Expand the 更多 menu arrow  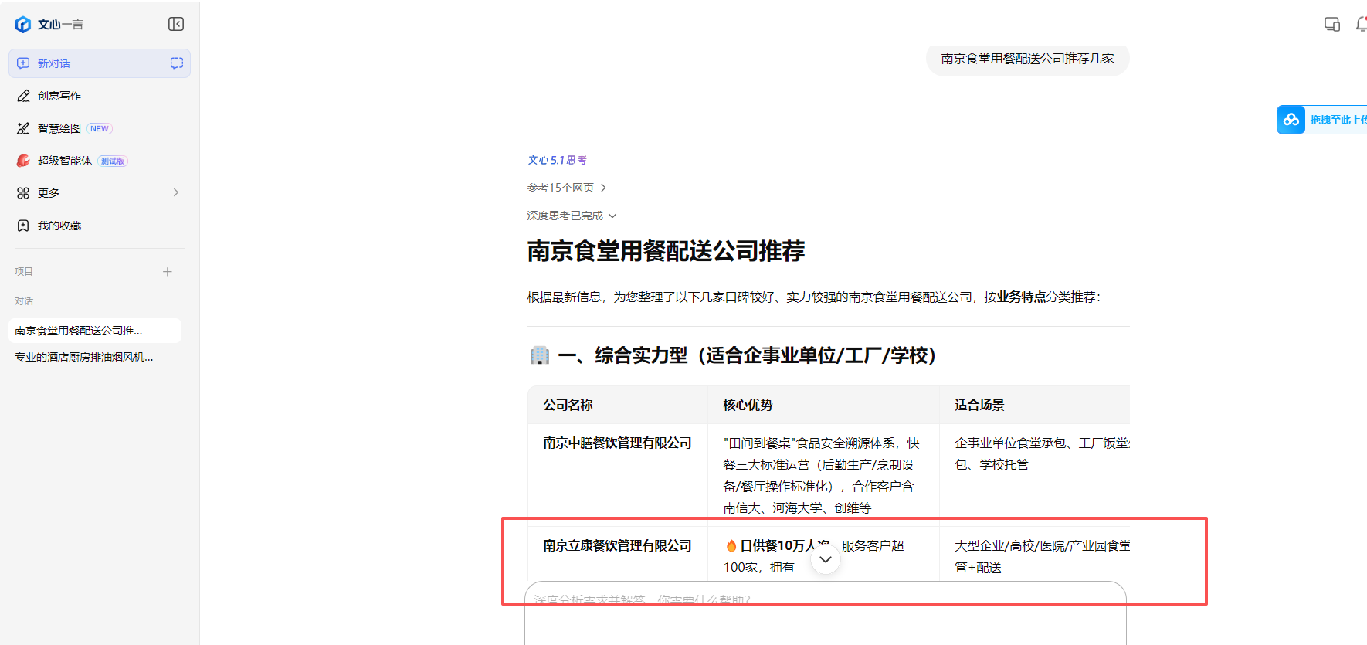[x=176, y=192]
